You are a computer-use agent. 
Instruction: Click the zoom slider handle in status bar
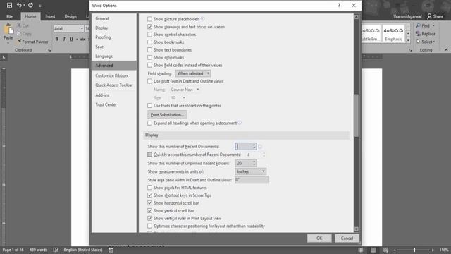click(414, 250)
